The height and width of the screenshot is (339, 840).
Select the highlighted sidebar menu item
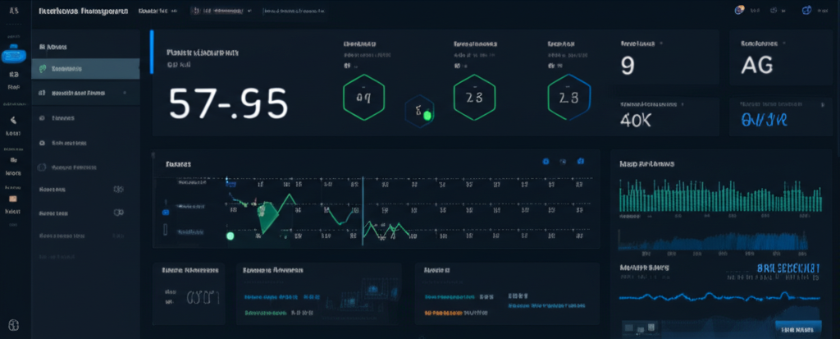pos(85,70)
